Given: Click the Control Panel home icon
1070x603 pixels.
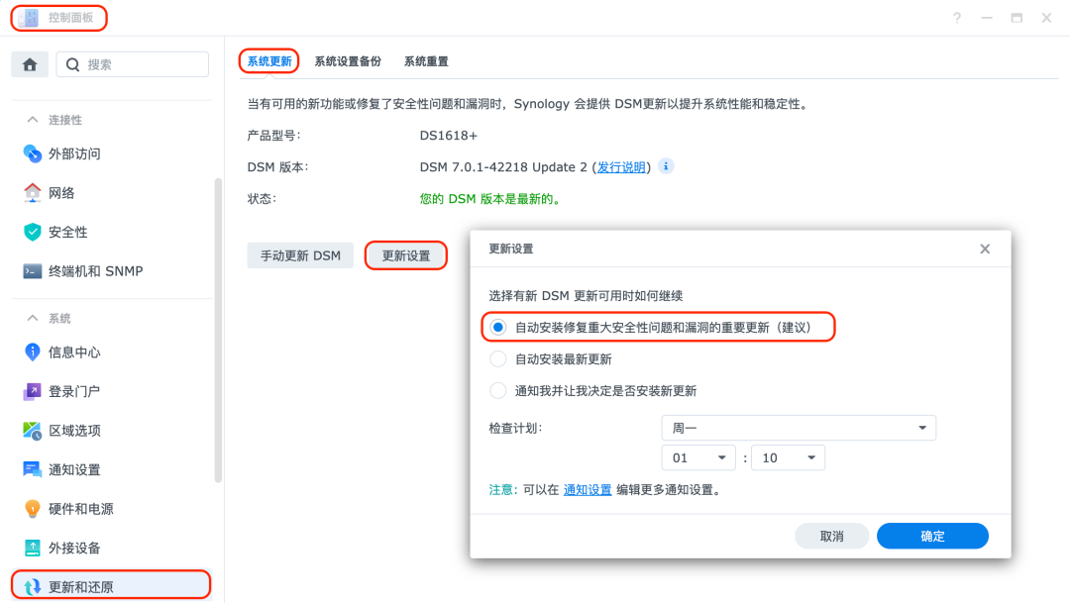Looking at the screenshot, I should click(x=30, y=64).
